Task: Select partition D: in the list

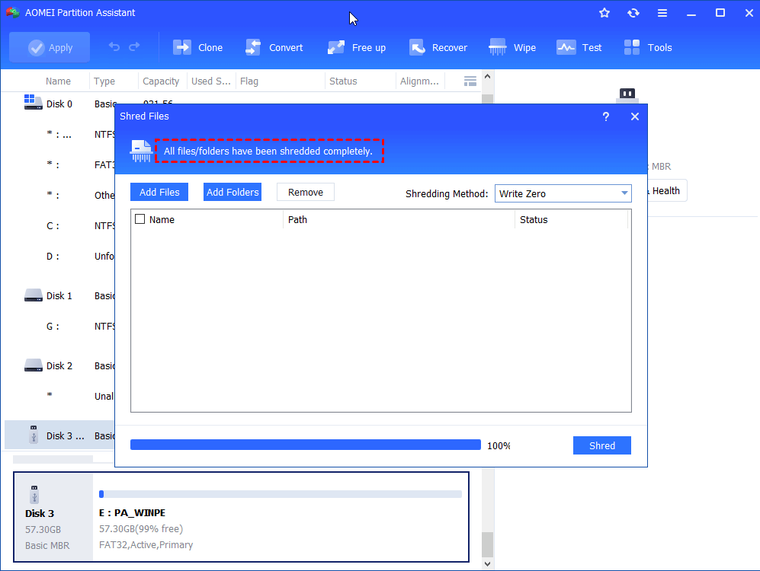Action: (53, 257)
